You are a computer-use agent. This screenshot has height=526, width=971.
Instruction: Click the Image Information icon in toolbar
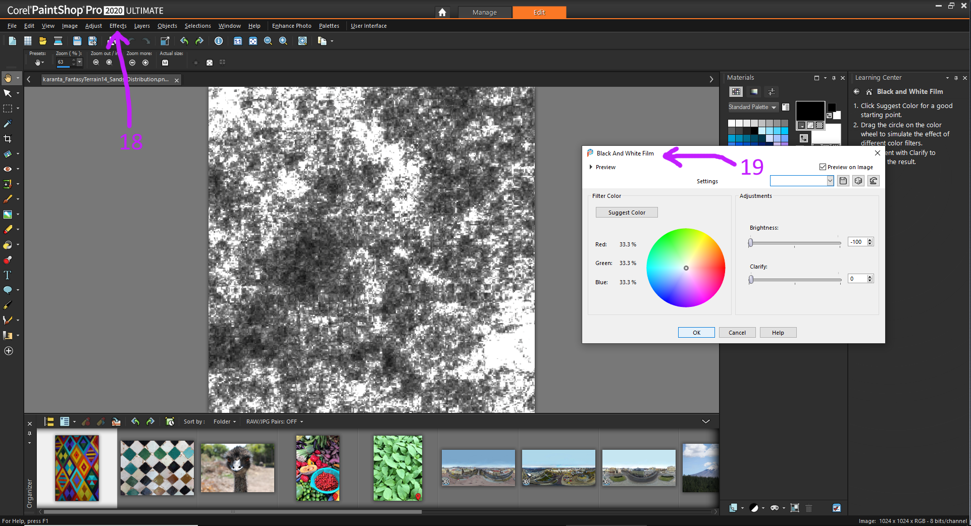click(x=219, y=41)
